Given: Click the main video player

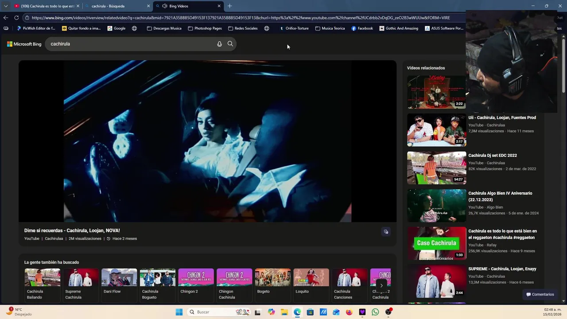Looking at the screenshot, I should 207,141.
